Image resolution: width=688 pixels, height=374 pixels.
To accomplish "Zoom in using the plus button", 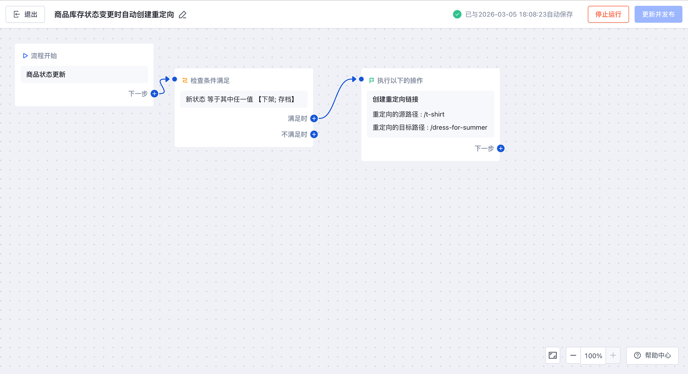I will (613, 355).
